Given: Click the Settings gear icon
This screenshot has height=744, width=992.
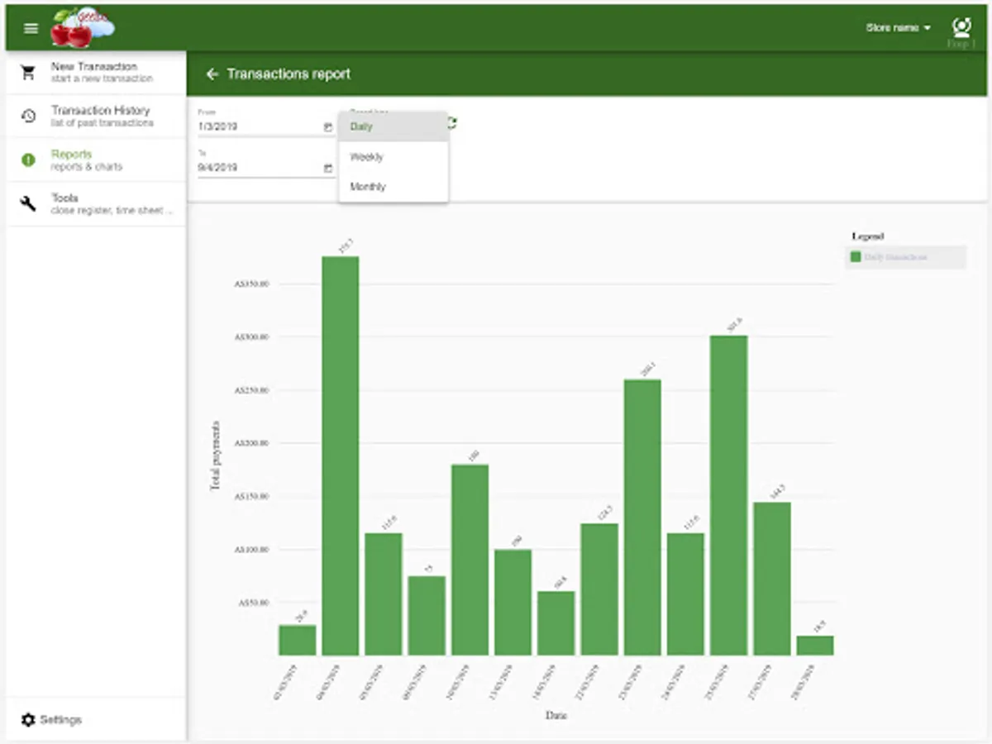Looking at the screenshot, I should 28,719.
